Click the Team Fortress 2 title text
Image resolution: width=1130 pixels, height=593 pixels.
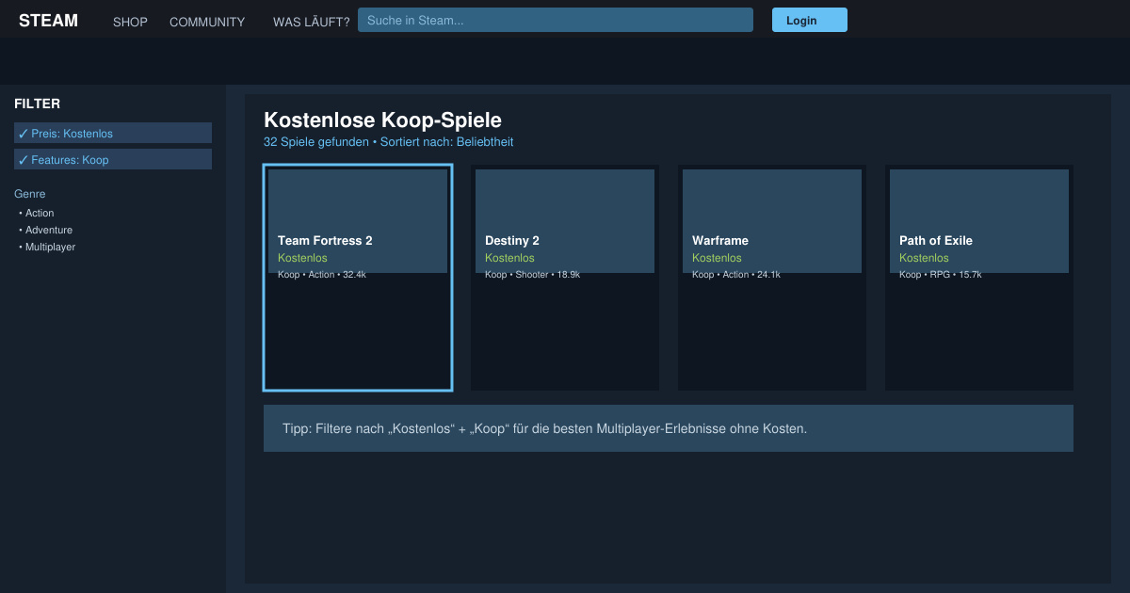(325, 240)
